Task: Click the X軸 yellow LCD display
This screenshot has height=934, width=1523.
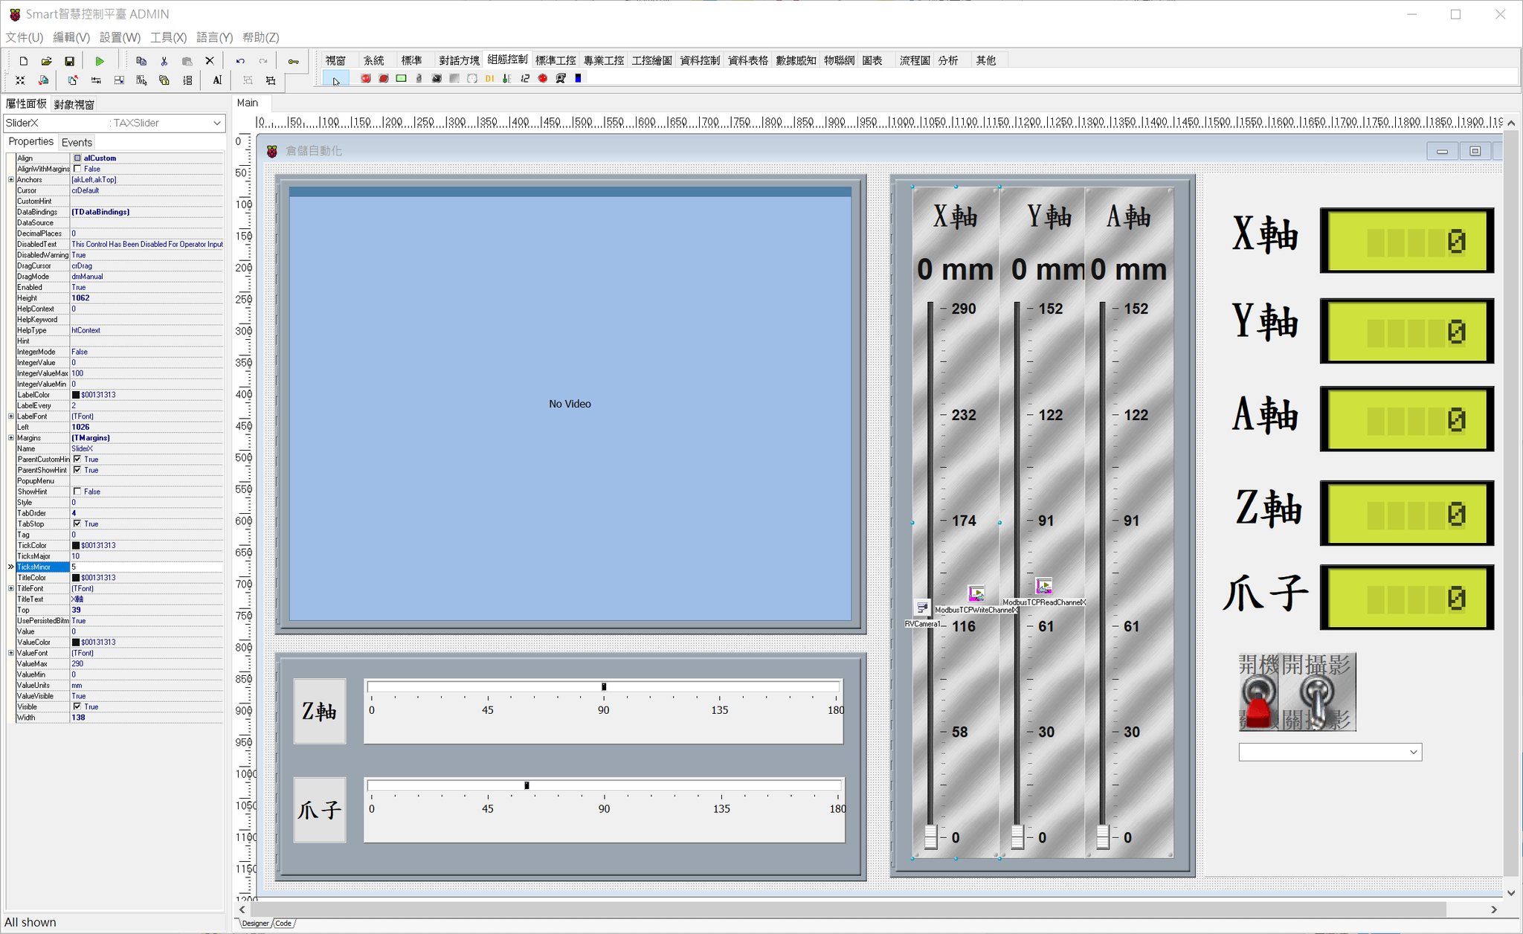Action: [x=1407, y=241]
